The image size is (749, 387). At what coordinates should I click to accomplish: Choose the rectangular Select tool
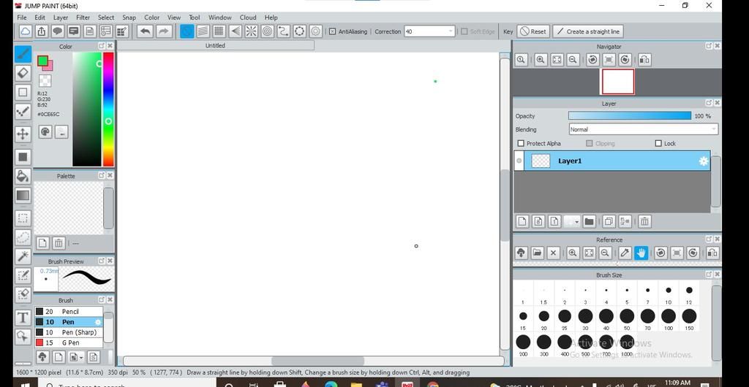tap(23, 218)
